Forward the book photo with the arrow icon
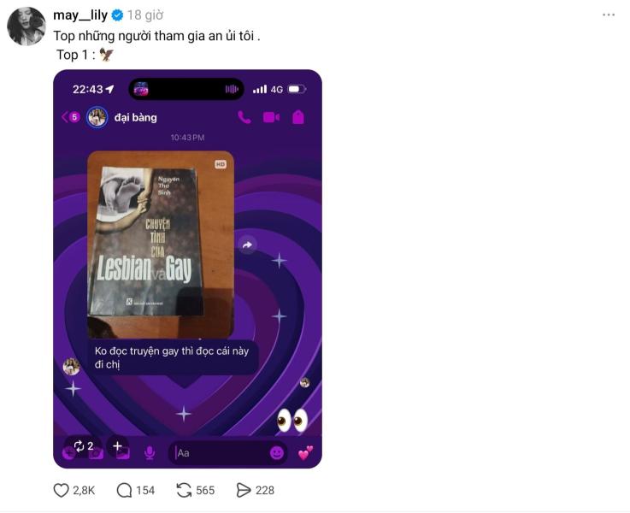 point(248,245)
